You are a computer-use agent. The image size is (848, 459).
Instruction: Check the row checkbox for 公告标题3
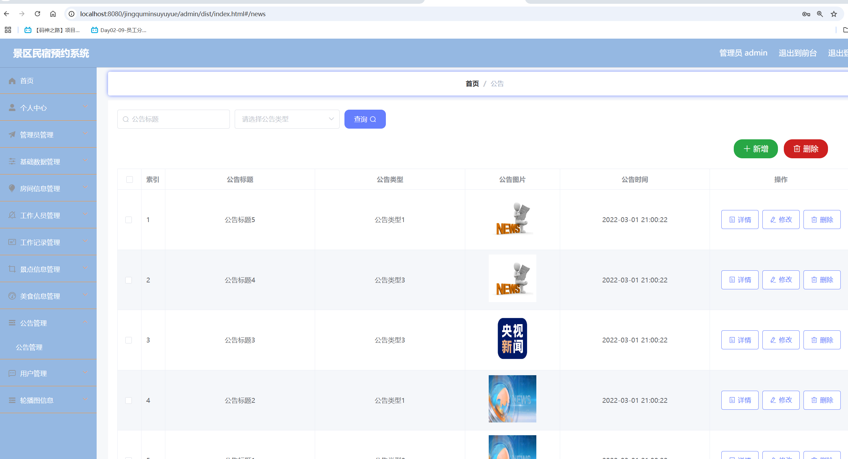coord(128,340)
